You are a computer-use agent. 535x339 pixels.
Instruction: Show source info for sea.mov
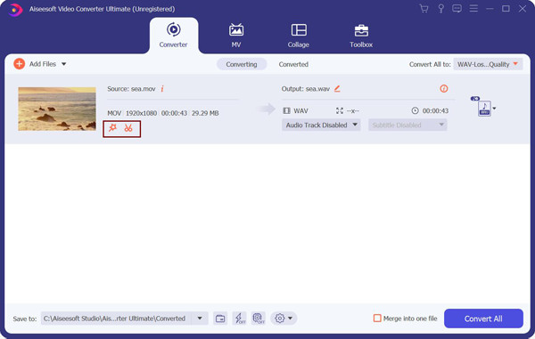pyautogui.click(x=162, y=89)
